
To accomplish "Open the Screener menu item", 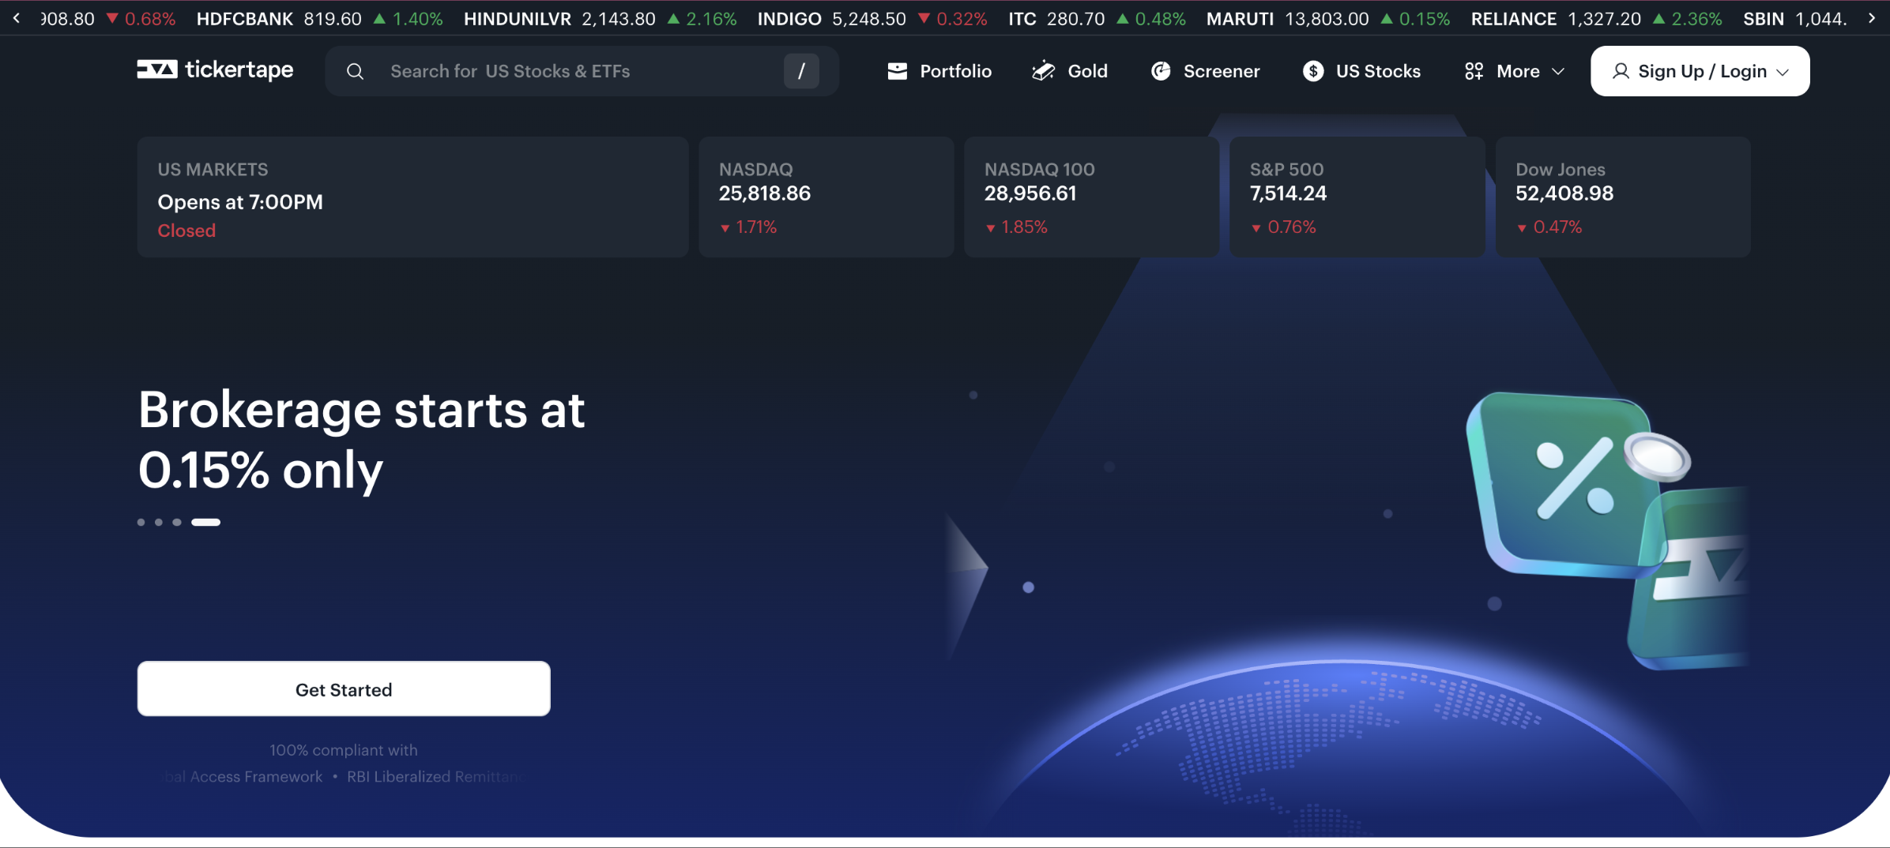I will pyautogui.click(x=1206, y=71).
